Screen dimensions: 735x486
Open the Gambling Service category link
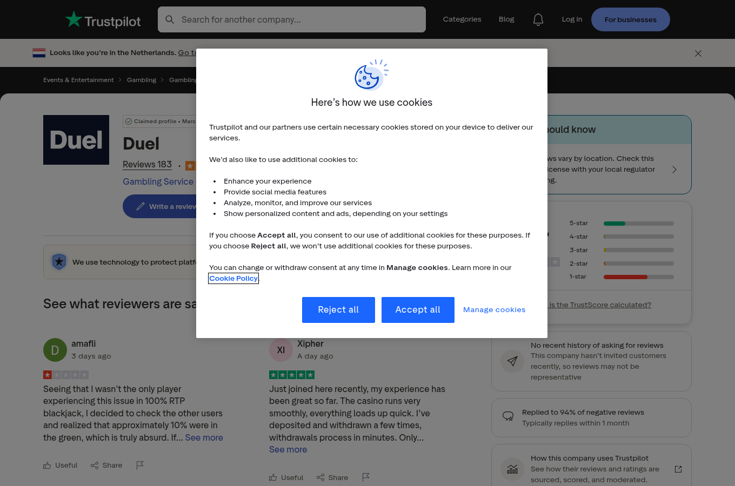[158, 182]
